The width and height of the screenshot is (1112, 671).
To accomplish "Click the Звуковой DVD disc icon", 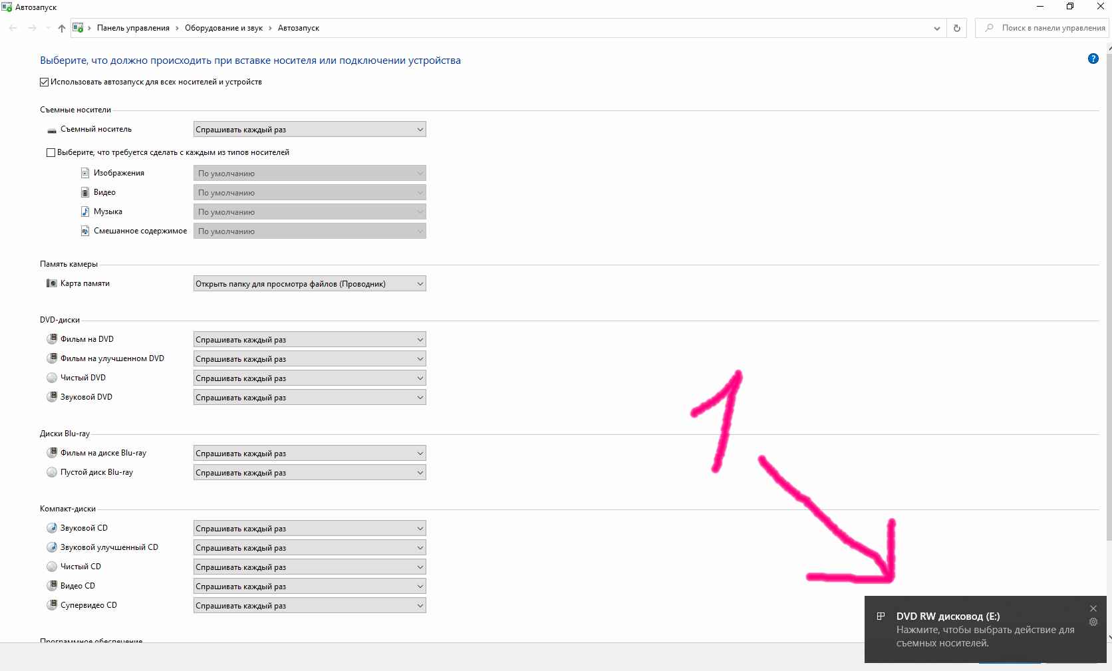I will coord(52,397).
